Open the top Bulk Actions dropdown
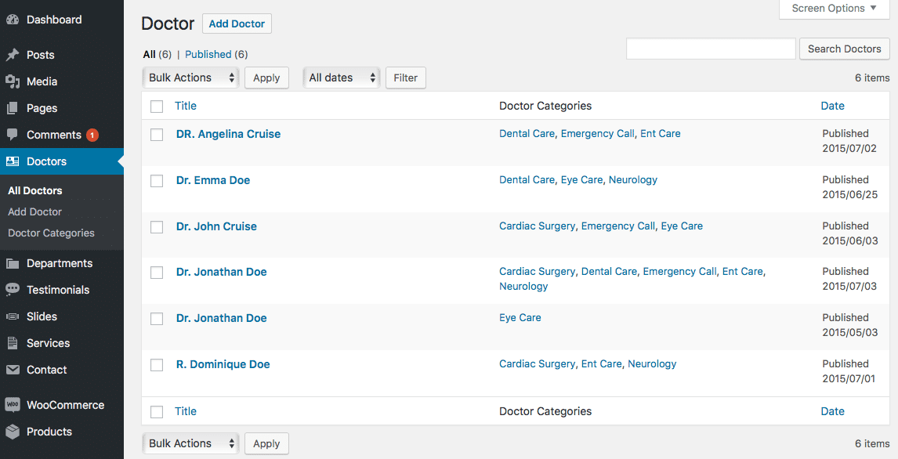 pos(190,78)
